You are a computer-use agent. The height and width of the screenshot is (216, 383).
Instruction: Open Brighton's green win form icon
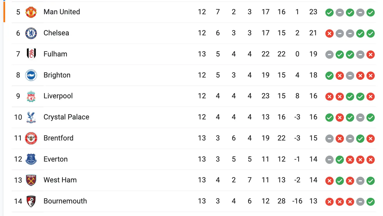tap(329, 76)
